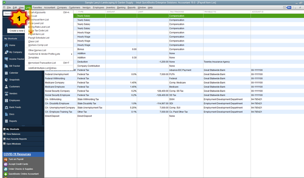Select the CA - Employee Training Tax row
The image size is (304, 178).
tap(174, 112)
